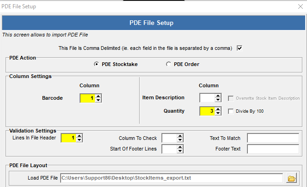The height and width of the screenshot is (187, 307).
Task: Decrease the Barcode column number
Action: 98,100
